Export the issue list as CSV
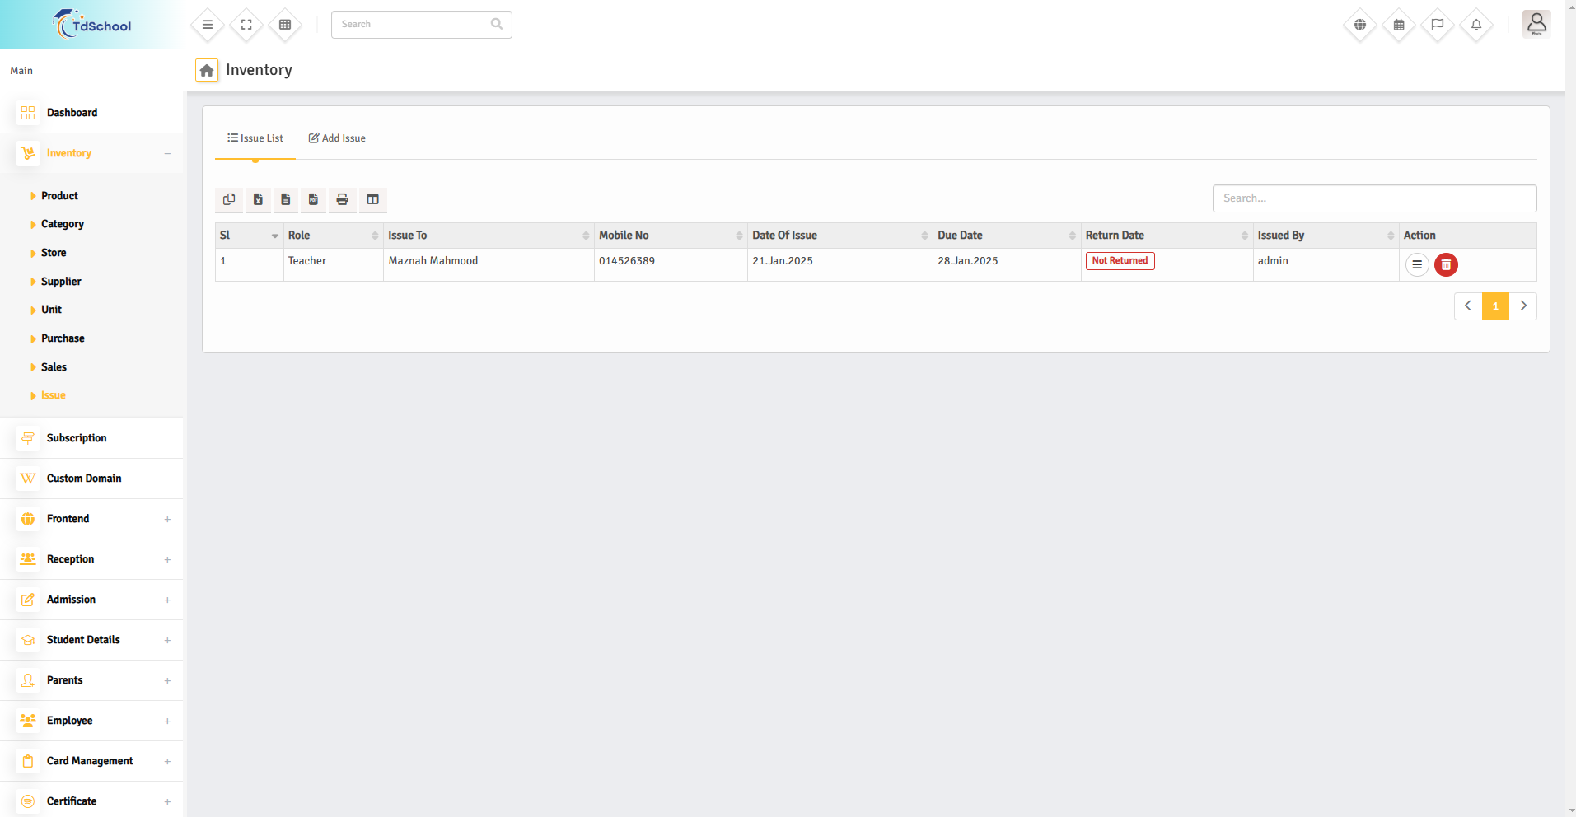 click(x=286, y=199)
